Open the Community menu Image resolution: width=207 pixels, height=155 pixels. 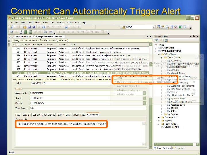(73, 23)
